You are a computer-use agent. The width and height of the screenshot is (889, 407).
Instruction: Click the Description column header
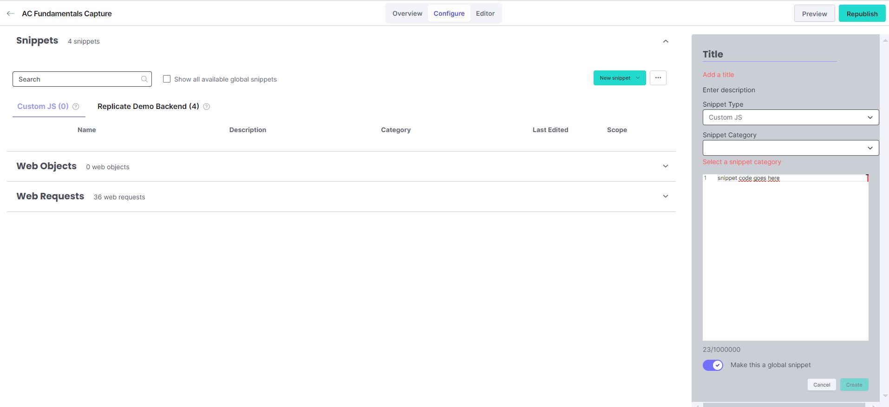pyautogui.click(x=248, y=130)
